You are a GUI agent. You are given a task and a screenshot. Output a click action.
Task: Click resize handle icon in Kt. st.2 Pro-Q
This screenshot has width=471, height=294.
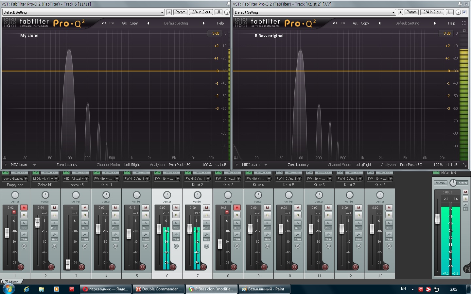[464, 165]
